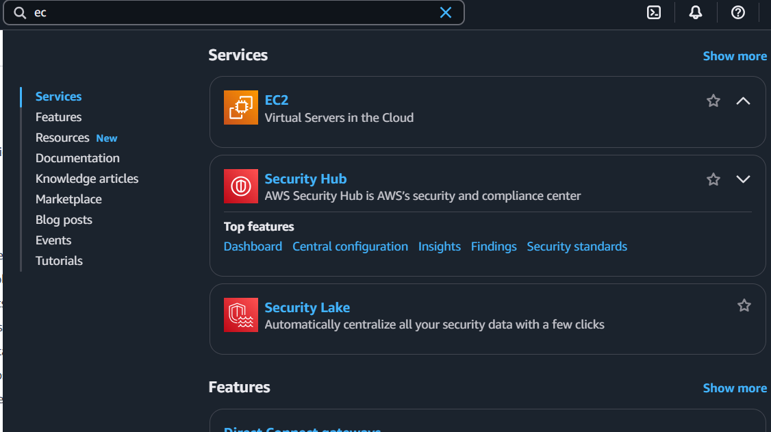Mark Security Lake with its star

[744, 305]
